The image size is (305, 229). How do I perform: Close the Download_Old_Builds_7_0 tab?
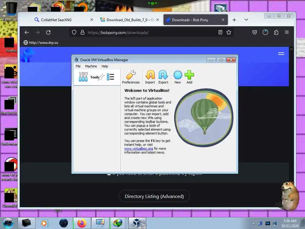click(x=158, y=20)
